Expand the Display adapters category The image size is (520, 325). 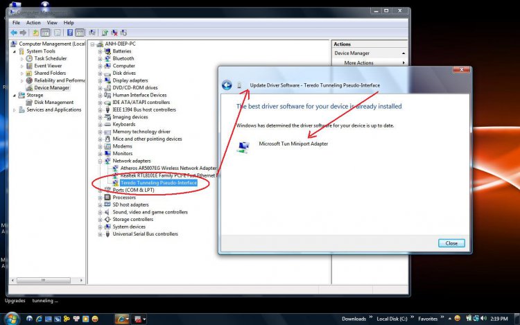[100, 80]
